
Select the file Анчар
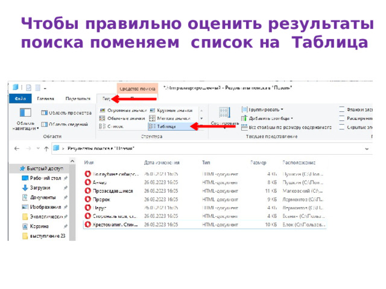[x=100, y=182]
